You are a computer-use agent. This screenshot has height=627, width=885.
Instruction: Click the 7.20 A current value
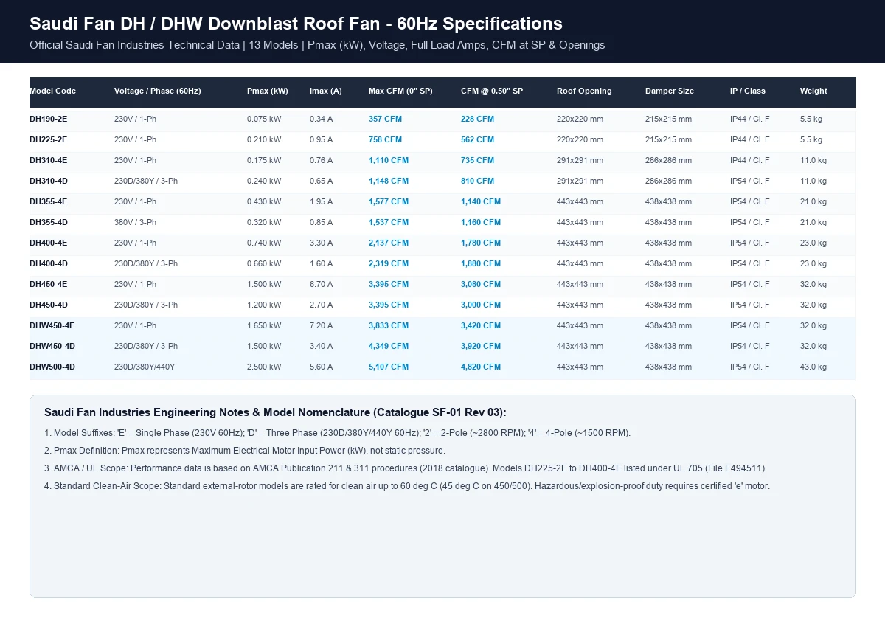pos(321,325)
